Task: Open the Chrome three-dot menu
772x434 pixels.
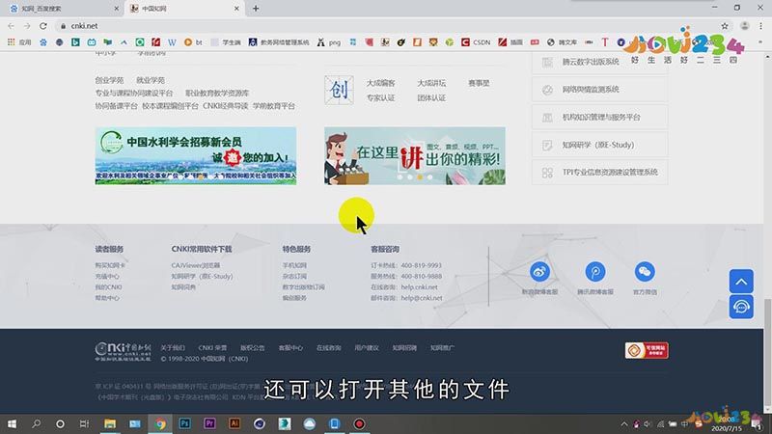Action: point(760,26)
